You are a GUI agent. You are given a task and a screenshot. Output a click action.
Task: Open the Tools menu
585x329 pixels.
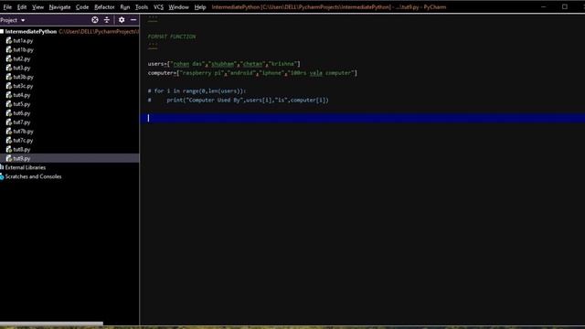[x=142, y=7]
